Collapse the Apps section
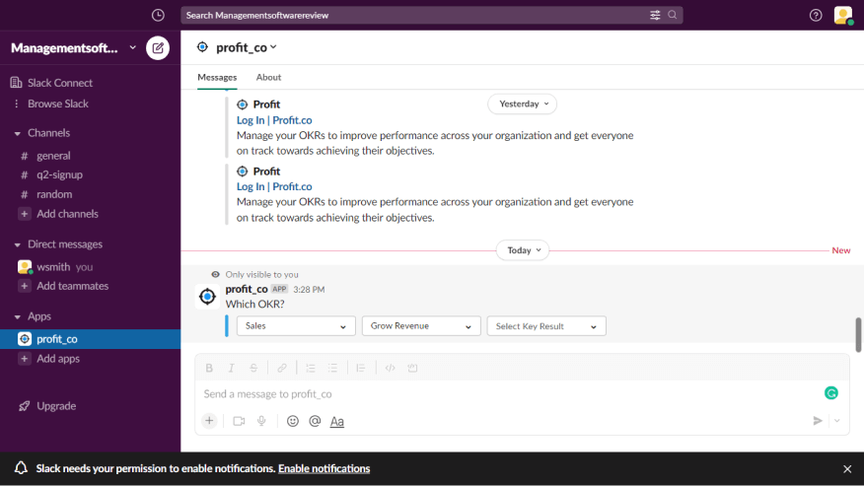The image size is (864, 486). [x=17, y=316]
